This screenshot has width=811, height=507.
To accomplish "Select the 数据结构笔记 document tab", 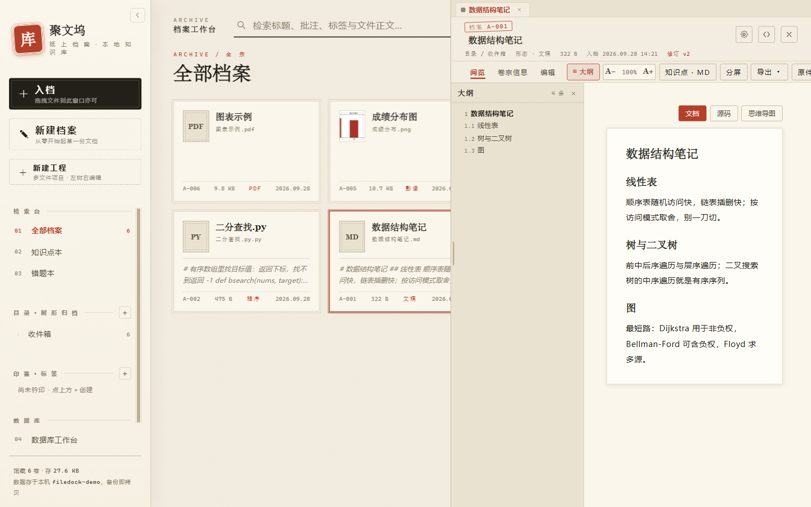I will [489, 10].
